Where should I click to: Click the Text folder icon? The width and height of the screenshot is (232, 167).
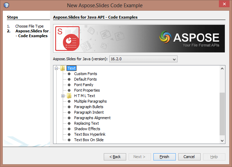[x=63, y=68]
